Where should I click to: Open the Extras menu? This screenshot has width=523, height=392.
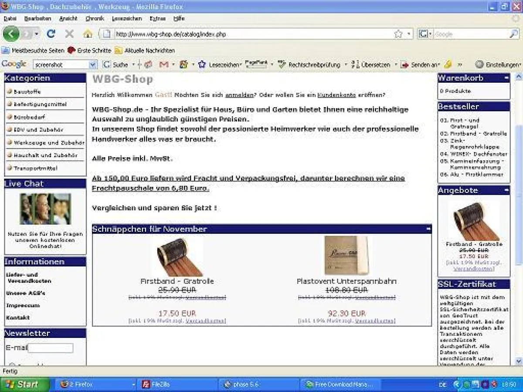point(157,19)
